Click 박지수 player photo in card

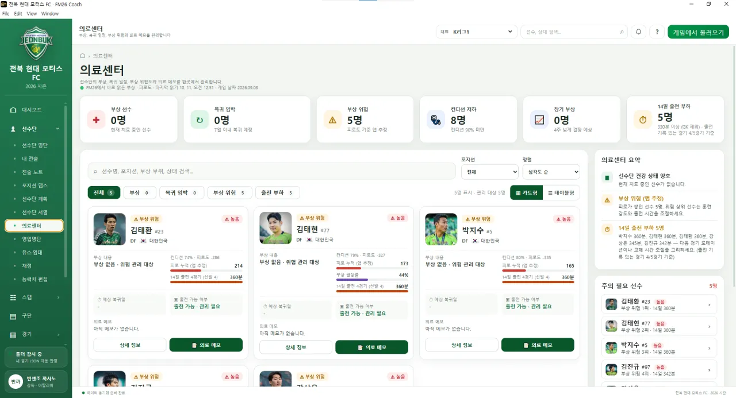[441, 229]
